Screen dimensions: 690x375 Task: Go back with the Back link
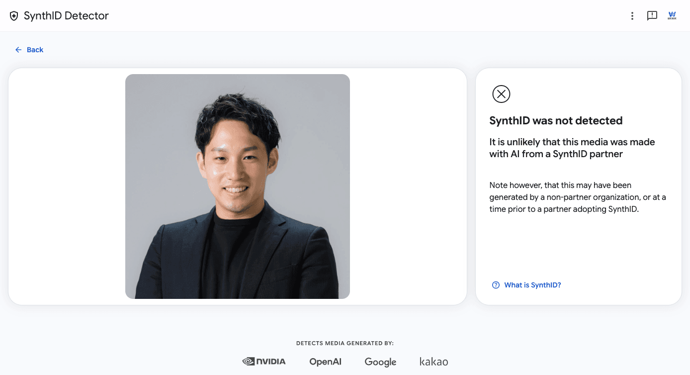(x=29, y=50)
